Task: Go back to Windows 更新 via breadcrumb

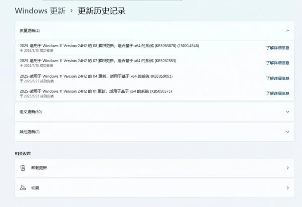Action: click(x=40, y=10)
